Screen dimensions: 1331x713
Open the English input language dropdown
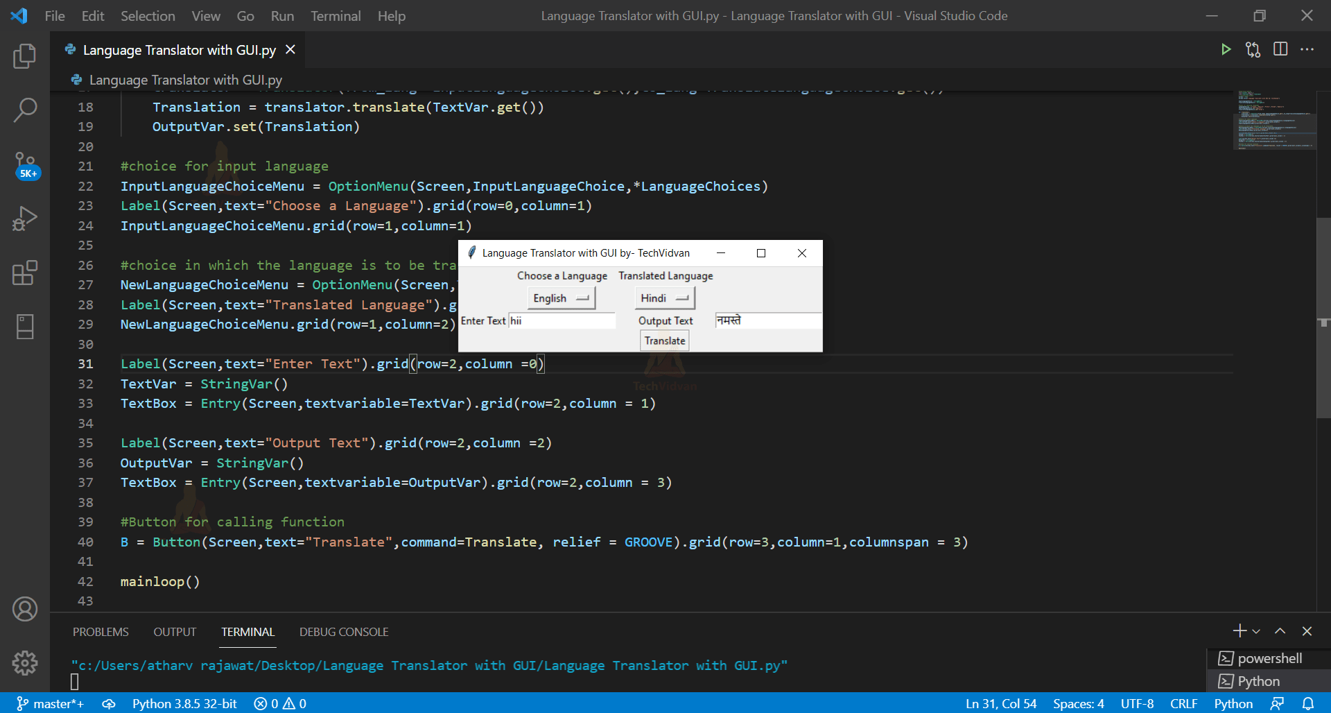click(561, 298)
